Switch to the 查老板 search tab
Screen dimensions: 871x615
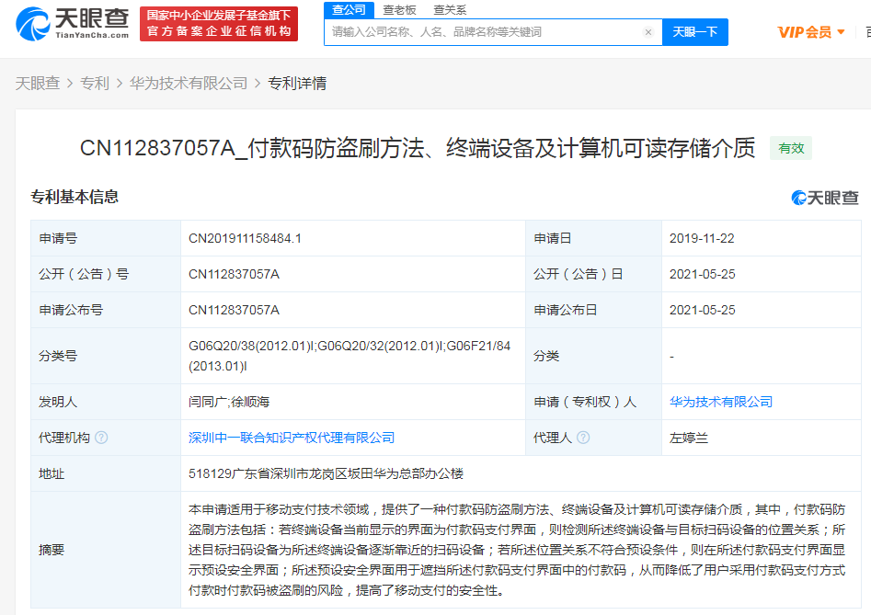pyautogui.click(x=402, y=10)
